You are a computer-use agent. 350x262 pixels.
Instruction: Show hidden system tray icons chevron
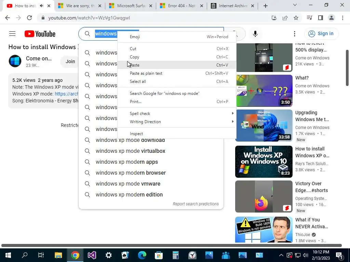281,255
